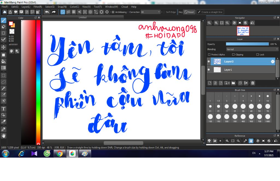
Task: Enable concentric circle snap
Action: tap(90, 12)
